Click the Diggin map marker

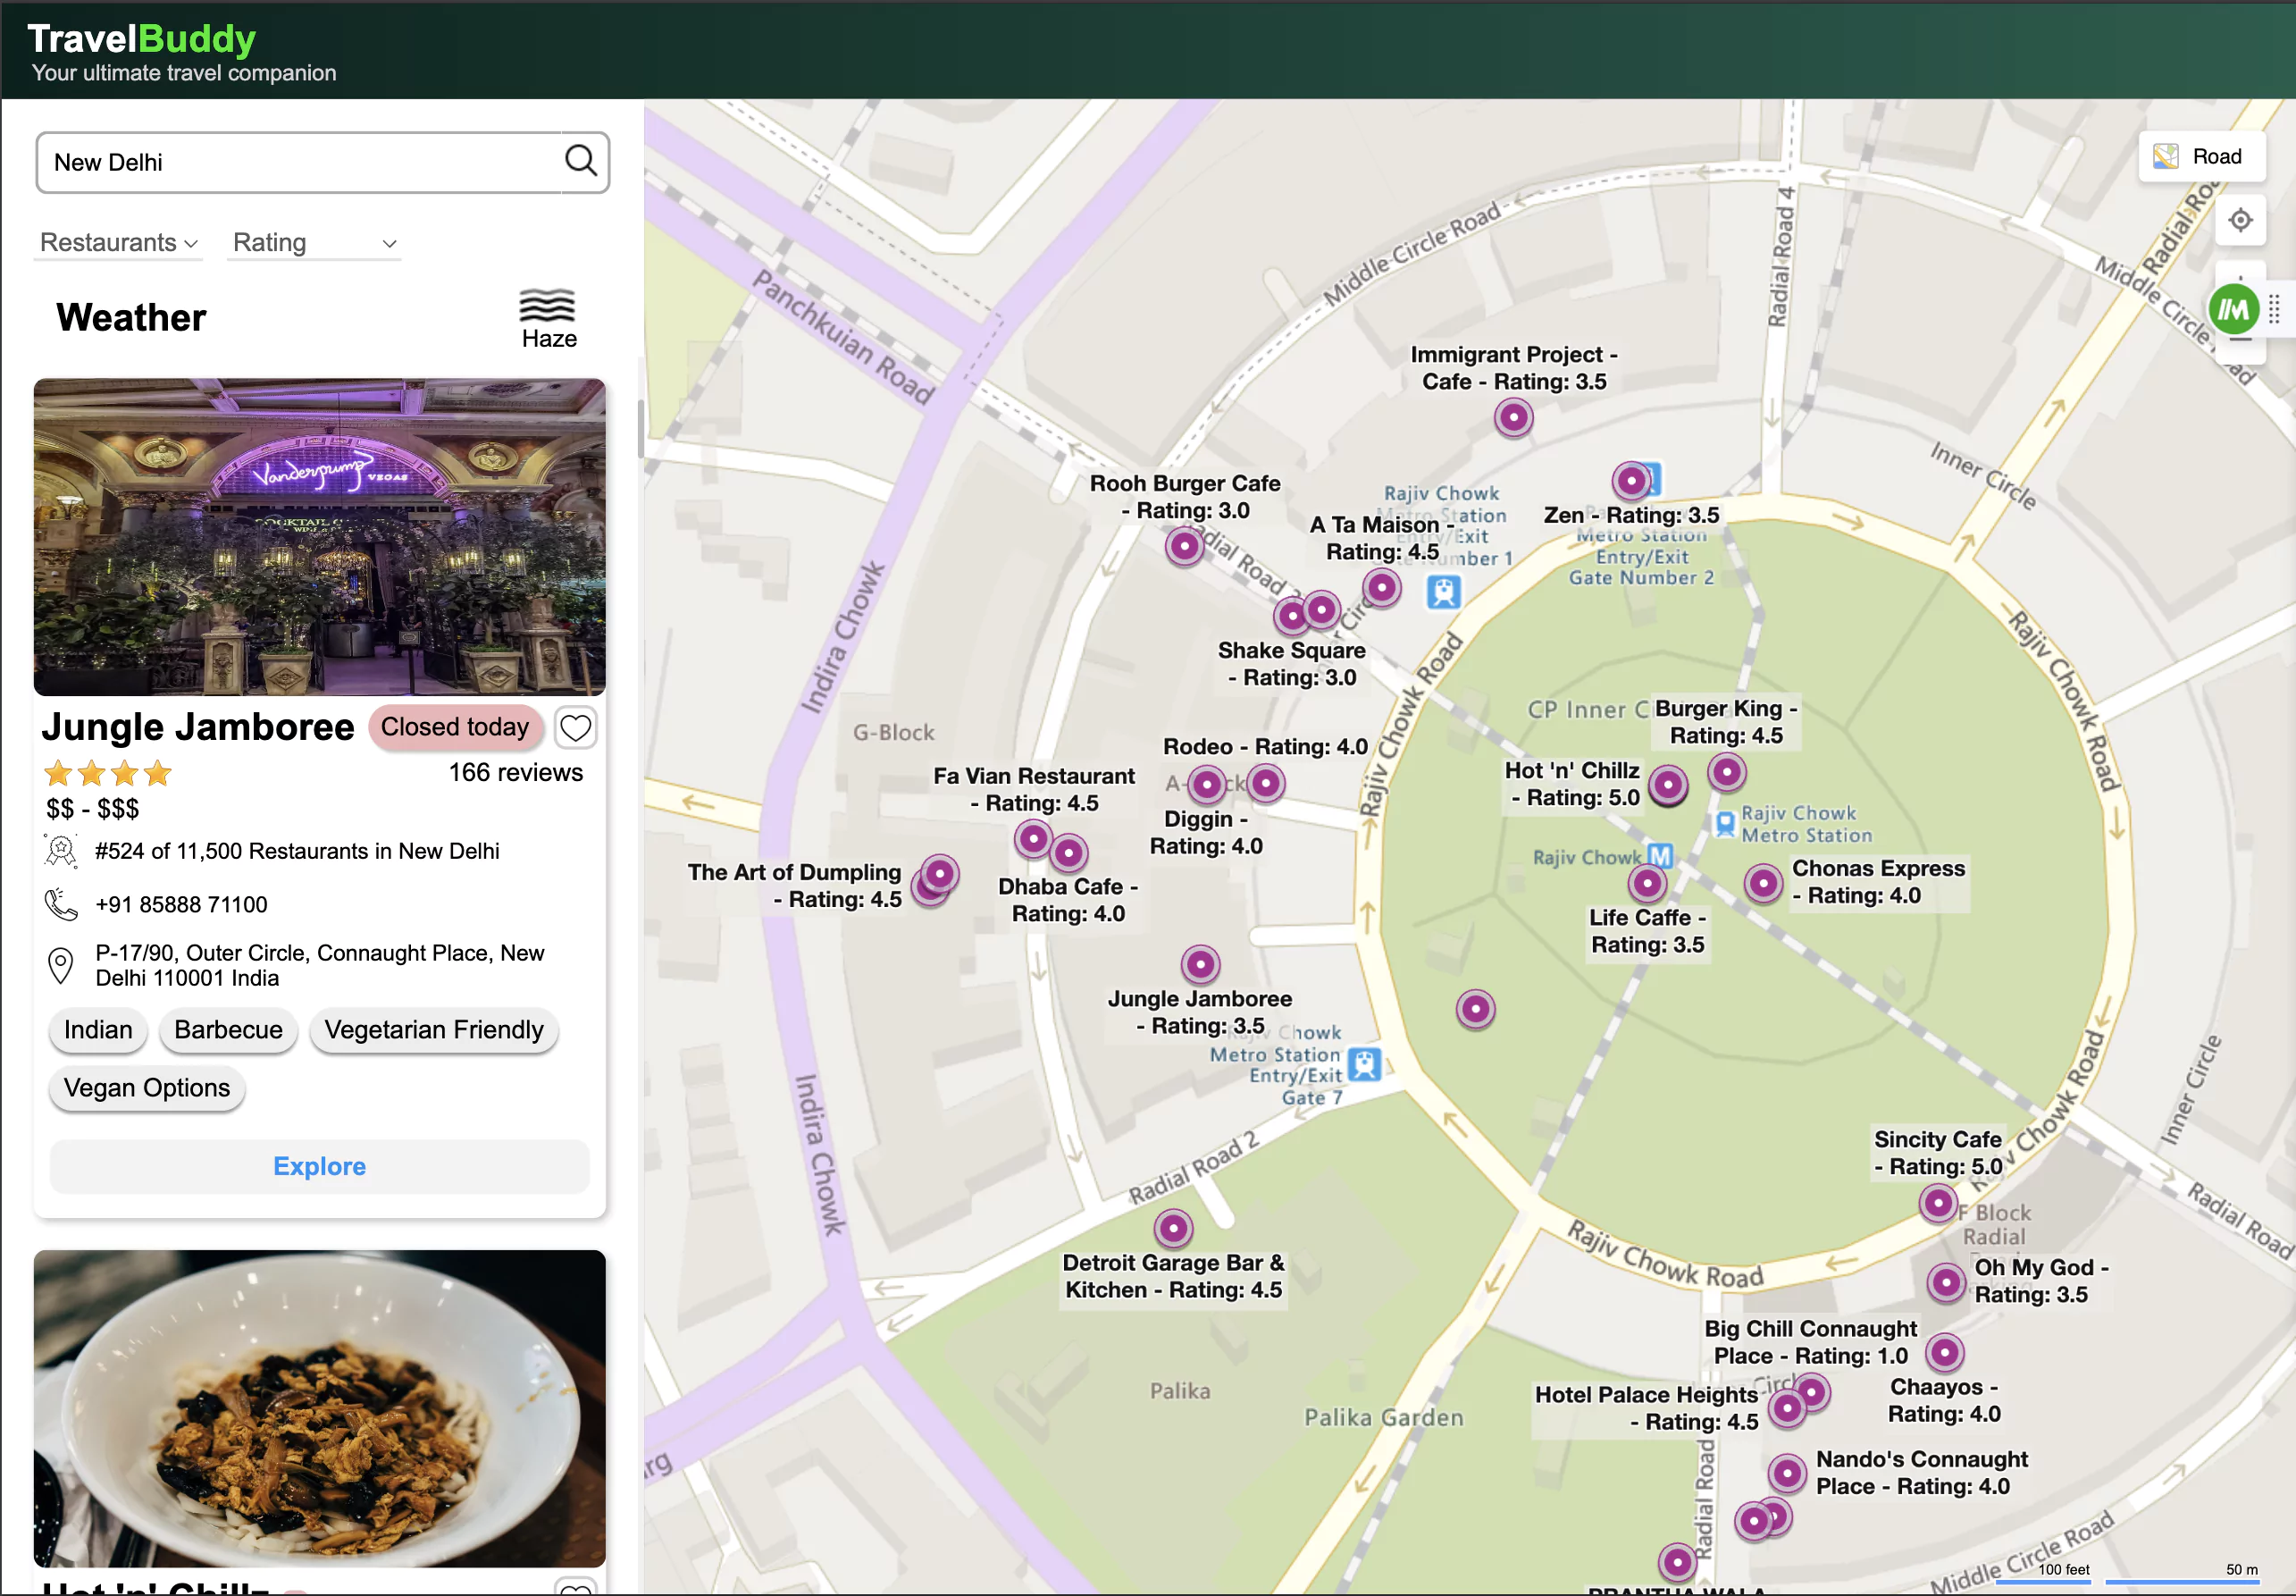click(1208, 785)
